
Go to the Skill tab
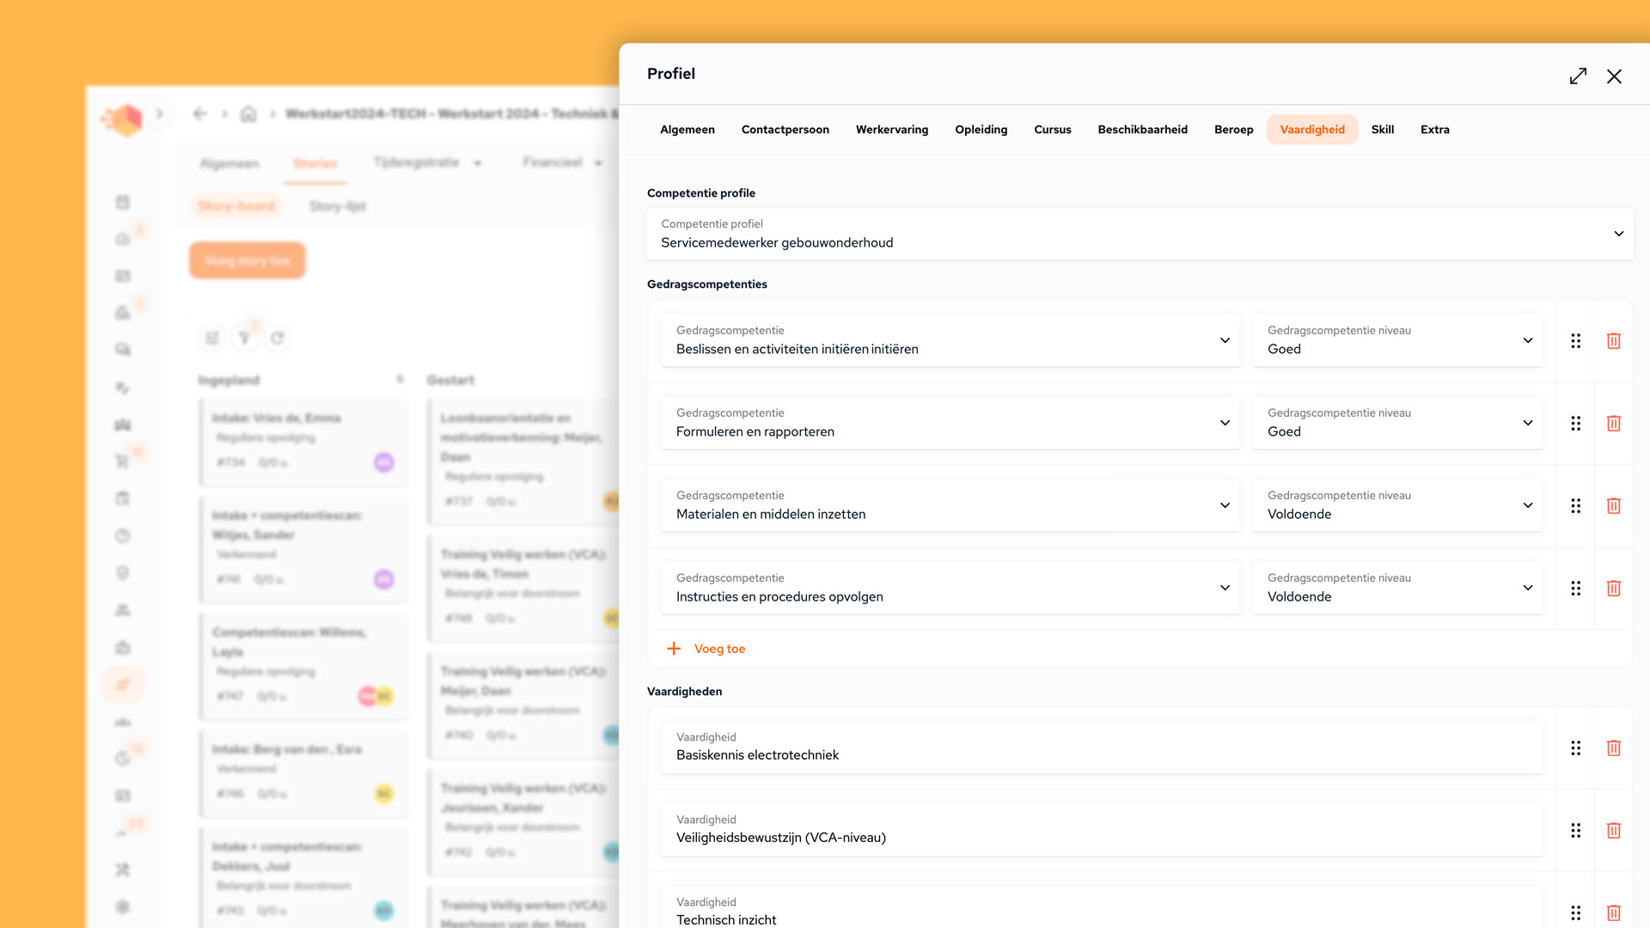pyautogui.click(x=1382, y=130)
